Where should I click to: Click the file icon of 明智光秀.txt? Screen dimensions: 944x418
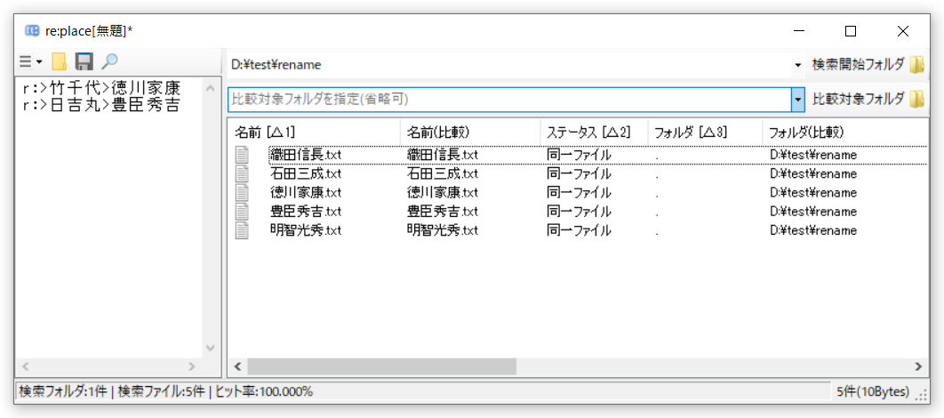[242, 230]
